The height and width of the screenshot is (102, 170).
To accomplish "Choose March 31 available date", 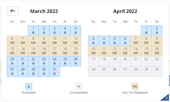I will [54, 72].
